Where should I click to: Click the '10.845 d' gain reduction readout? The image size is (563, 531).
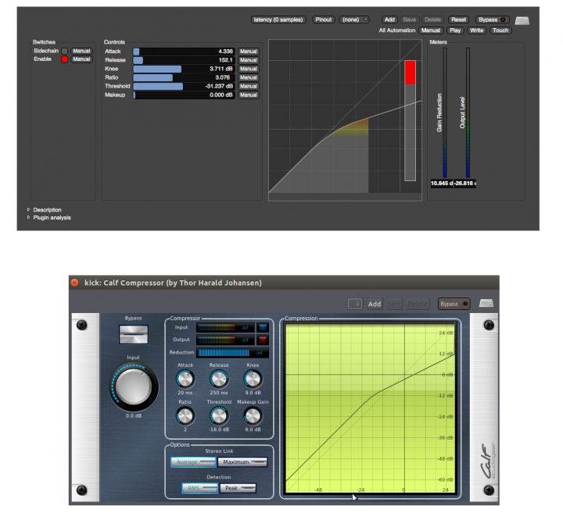[442, 184]
